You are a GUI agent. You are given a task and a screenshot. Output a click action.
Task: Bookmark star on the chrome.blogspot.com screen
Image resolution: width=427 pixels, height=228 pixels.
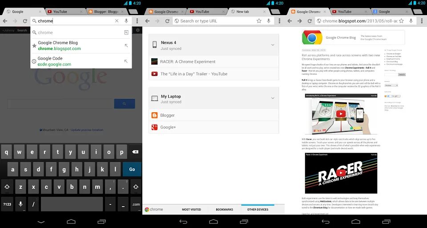click(x=401, y=21)
